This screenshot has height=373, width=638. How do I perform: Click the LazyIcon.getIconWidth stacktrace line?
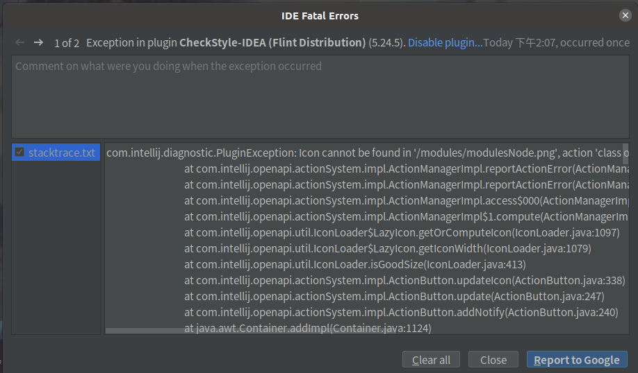388,248
